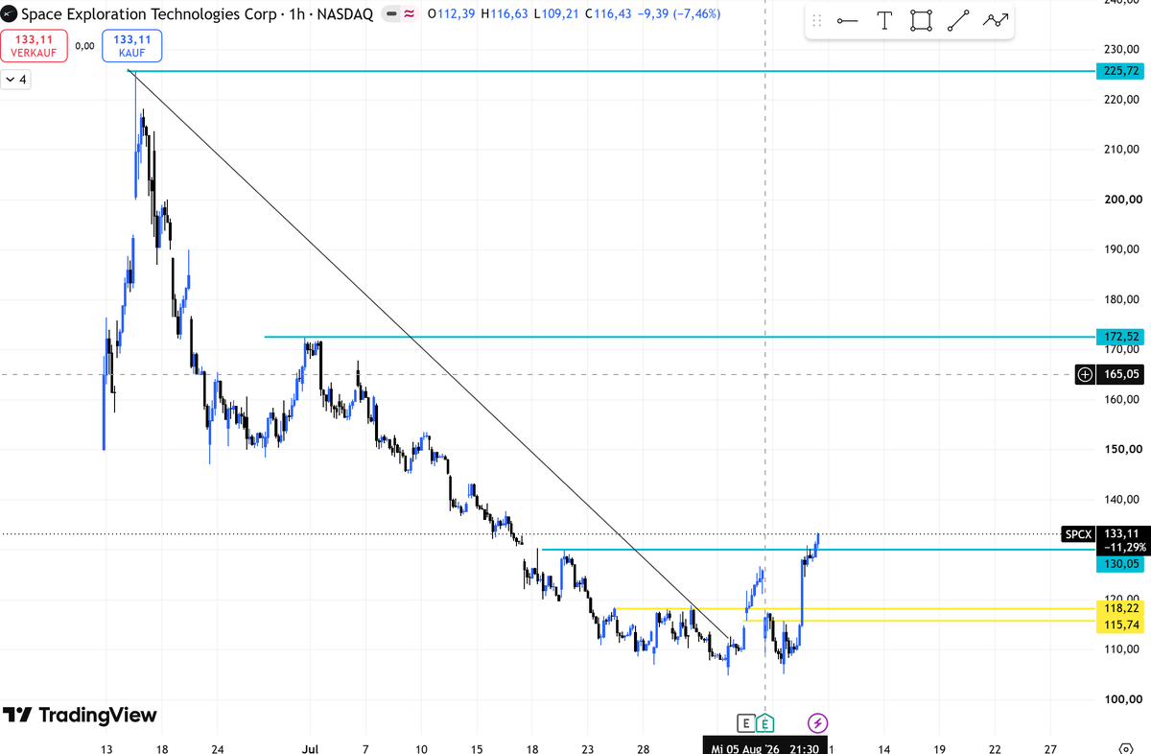Click the gray earnings E marker
The height and width of the screenshot is (754, 1151).
pyautogui.click(x=744, y=722)
